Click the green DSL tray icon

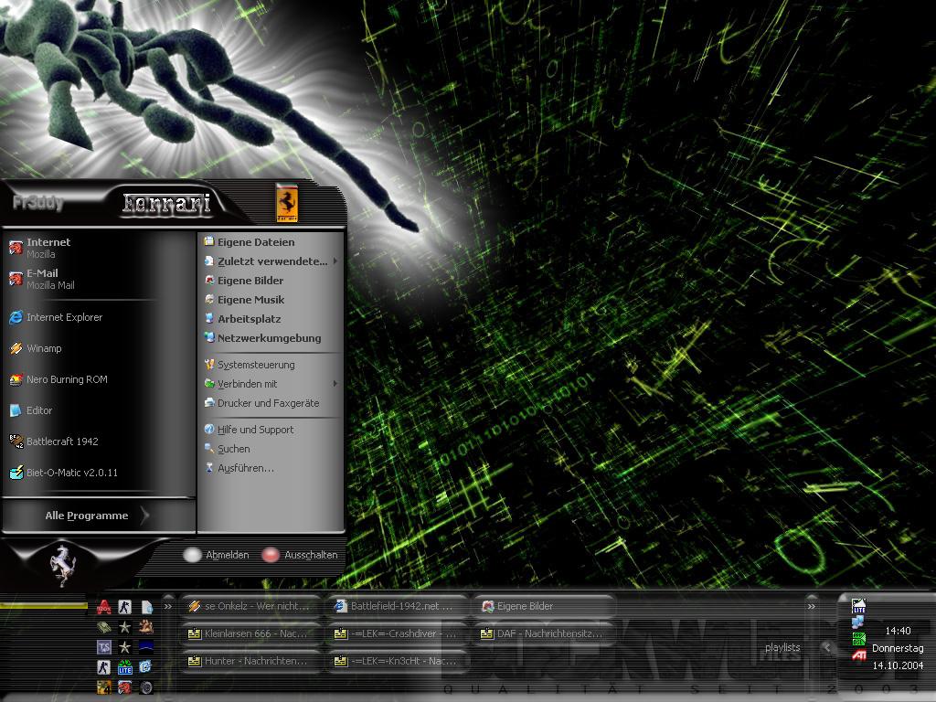click(858, 639)
